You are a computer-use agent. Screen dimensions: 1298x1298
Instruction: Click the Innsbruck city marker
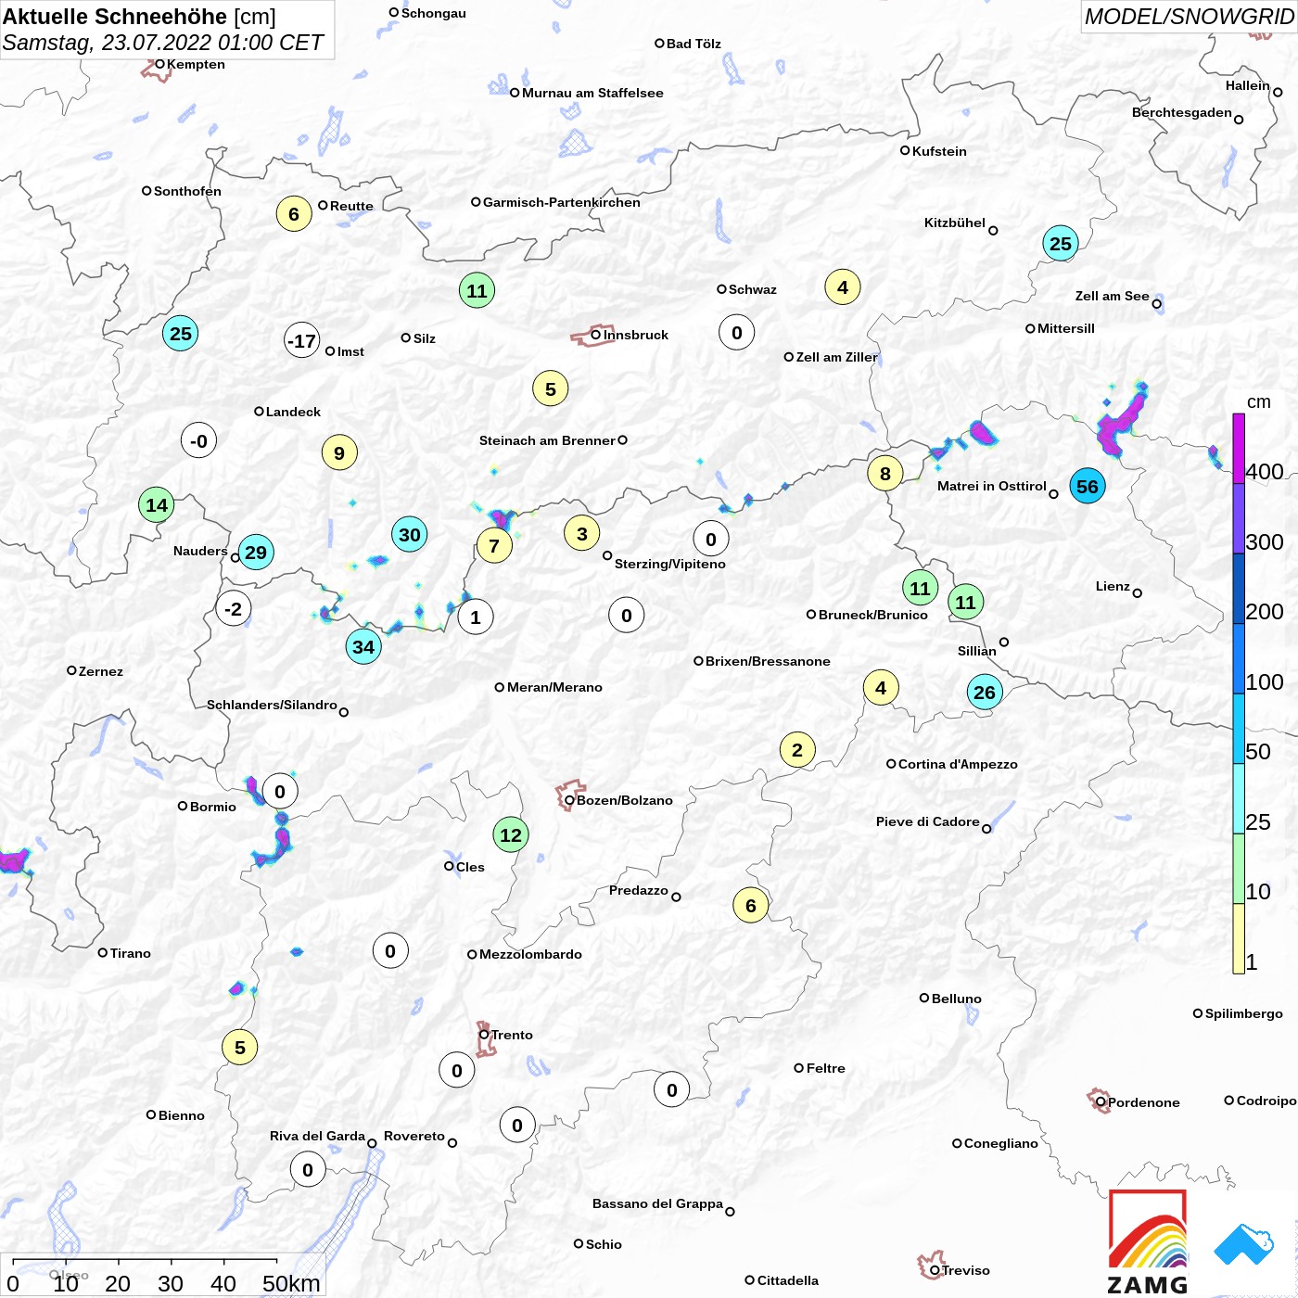[x=595, y=335]
